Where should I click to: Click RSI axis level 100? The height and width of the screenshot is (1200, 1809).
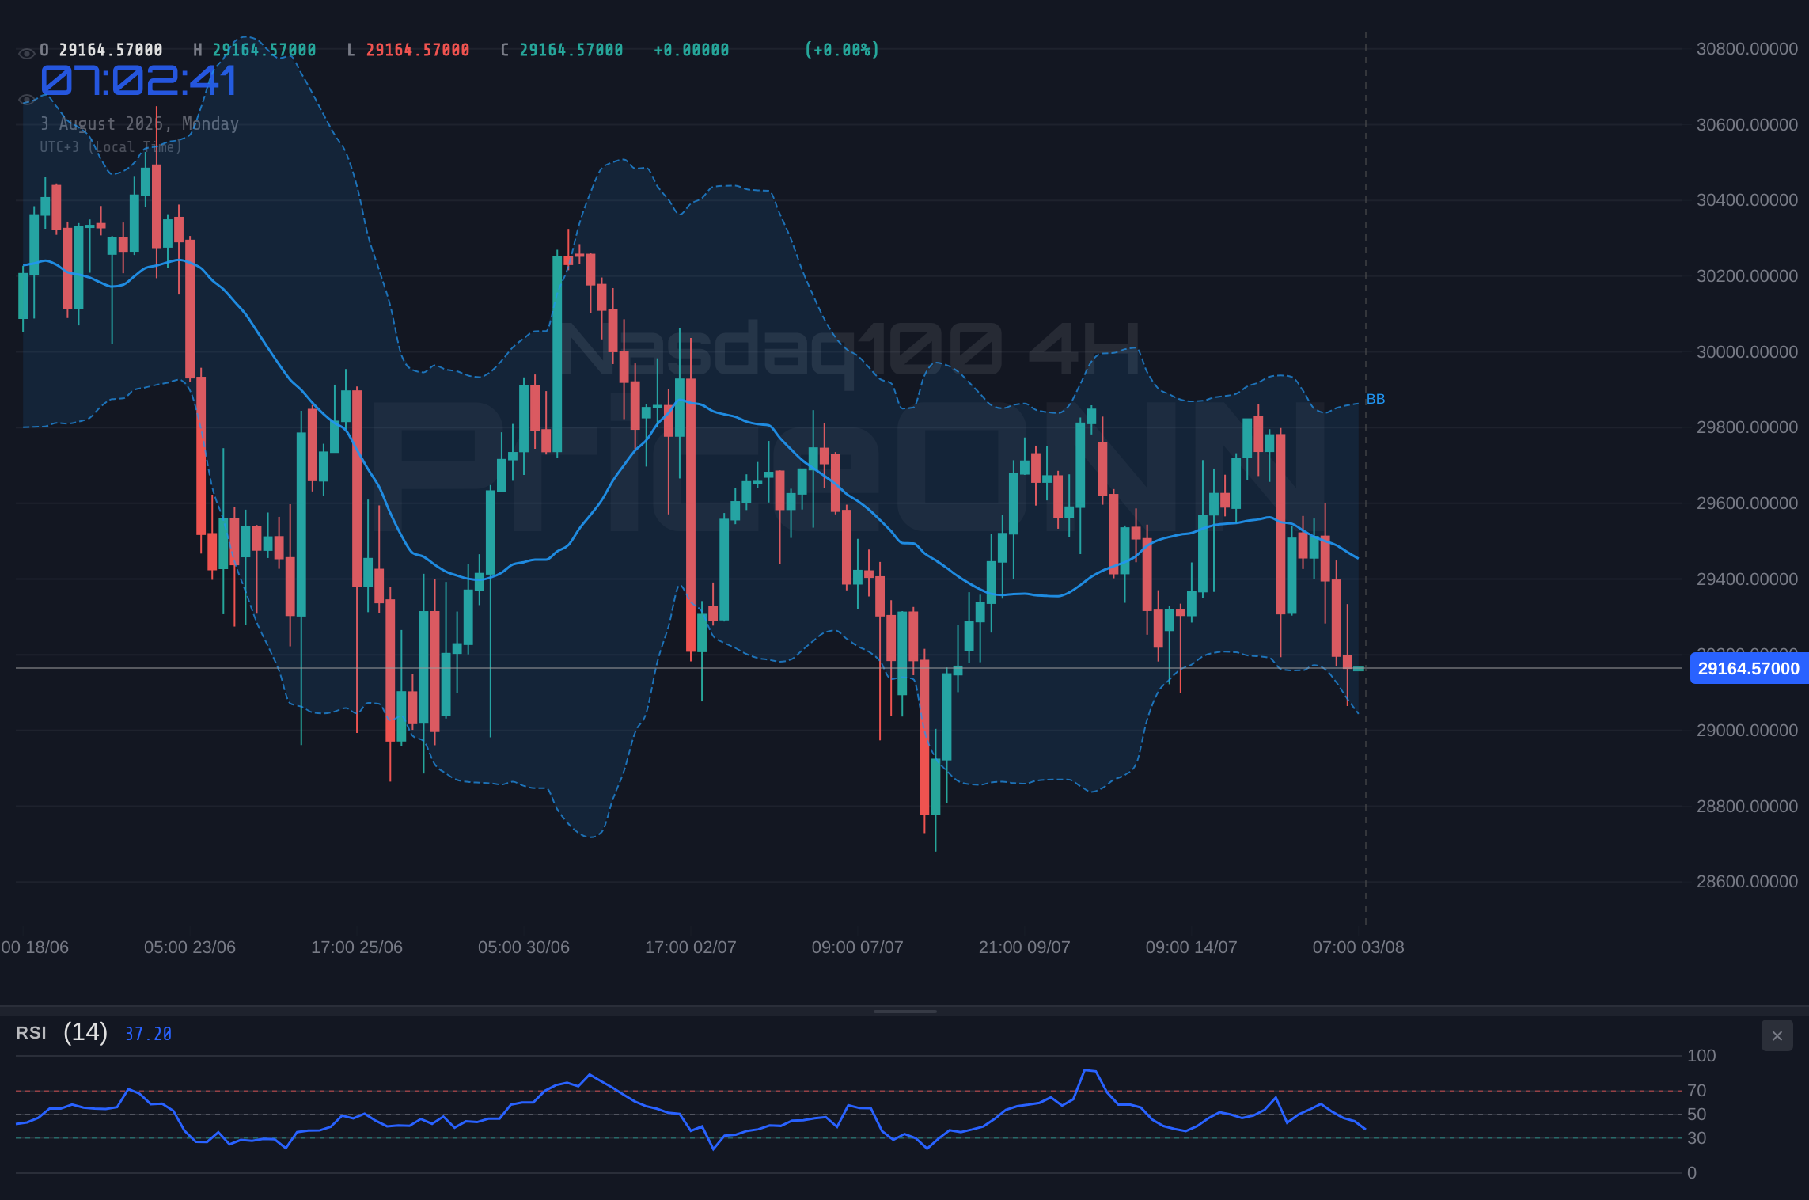pyautogui.click(x=1701, y=1056)
